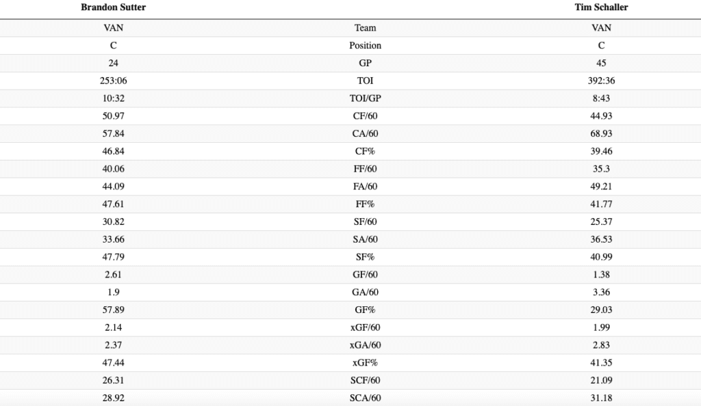
Task: Click the GF% stat label
Action: (365, 310)
